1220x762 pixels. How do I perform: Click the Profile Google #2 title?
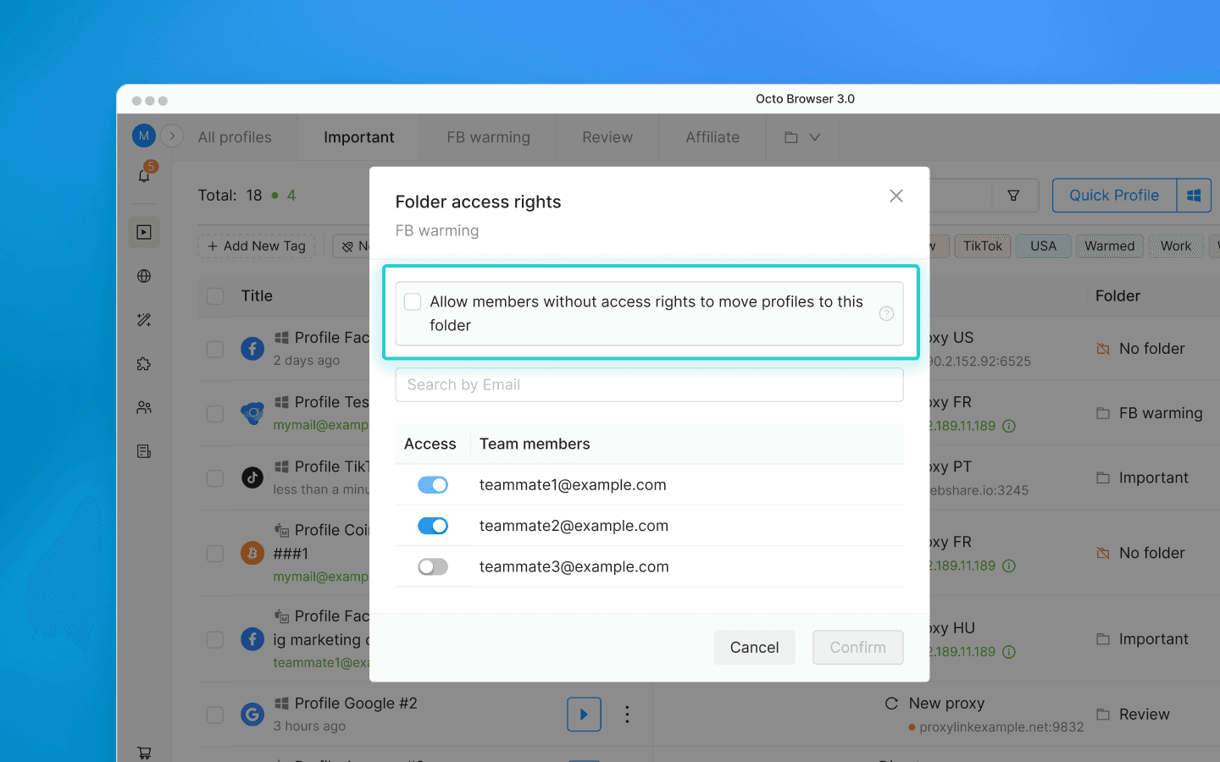[356, 704]
